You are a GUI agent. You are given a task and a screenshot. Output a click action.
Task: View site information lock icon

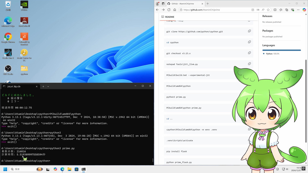pos(181,10)
